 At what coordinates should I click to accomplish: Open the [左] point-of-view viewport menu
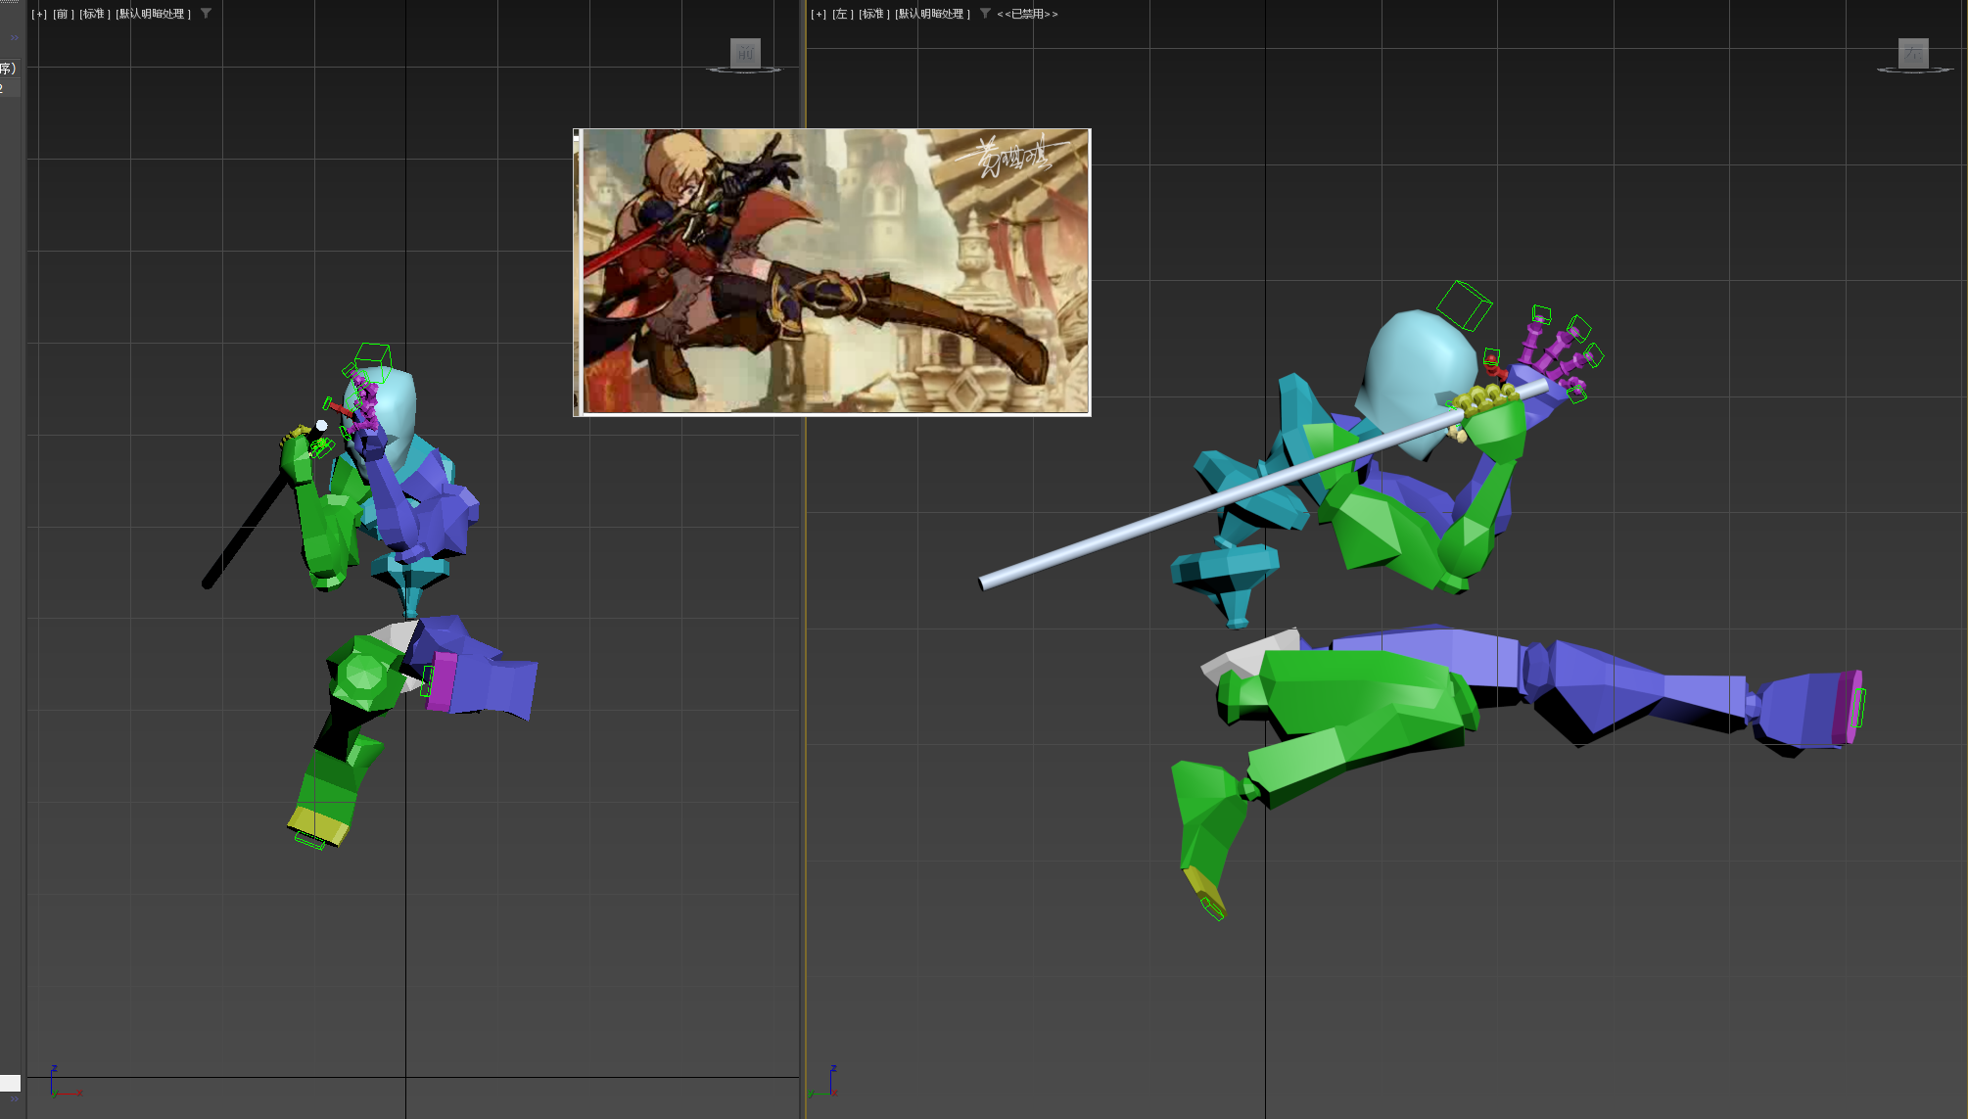click(x=842, y=14)
